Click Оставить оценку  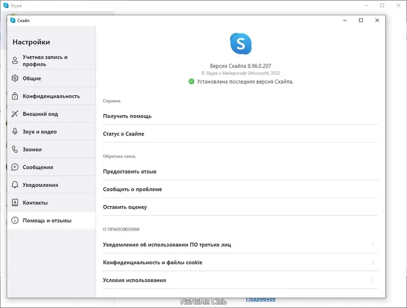[240, 207]
